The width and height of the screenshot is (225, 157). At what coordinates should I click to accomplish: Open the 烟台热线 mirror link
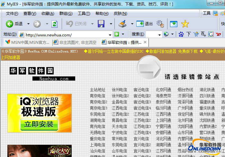coord(185,90)
